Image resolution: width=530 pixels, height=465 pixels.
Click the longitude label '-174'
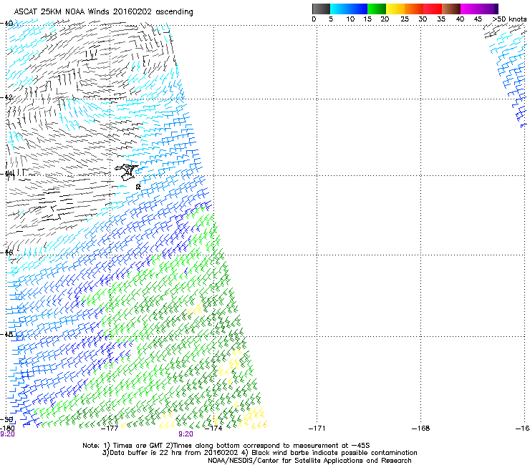tap(213, 429)
